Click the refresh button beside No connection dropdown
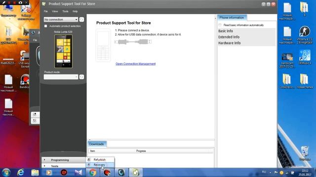 [81, 20]
